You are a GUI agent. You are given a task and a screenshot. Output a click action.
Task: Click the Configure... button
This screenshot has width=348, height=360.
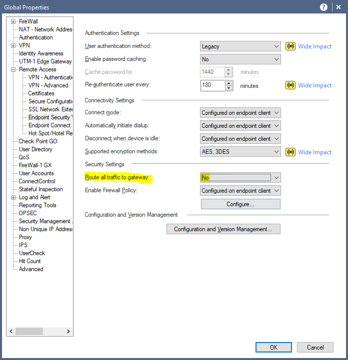pyautogui.click(x=240, y=204)
